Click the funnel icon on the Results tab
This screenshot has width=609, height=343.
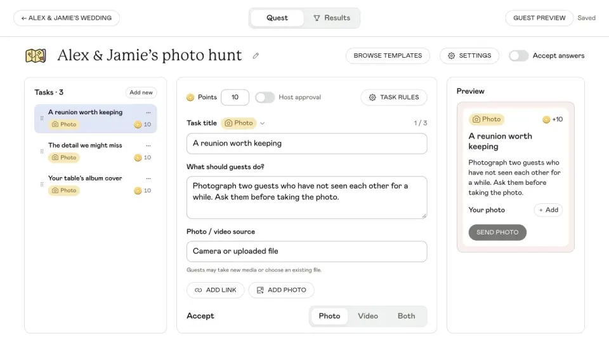pyautogui.click(x=317, y=18)
